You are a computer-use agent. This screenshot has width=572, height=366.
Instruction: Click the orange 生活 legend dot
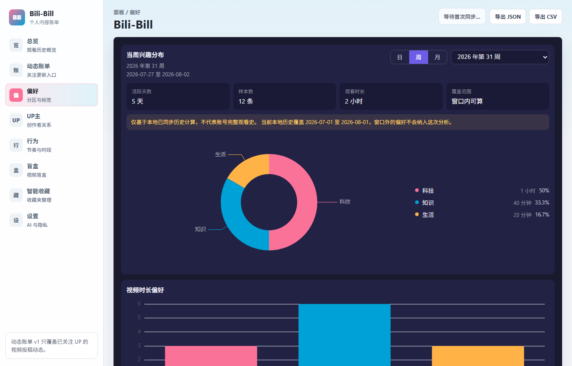click(417, 215)
